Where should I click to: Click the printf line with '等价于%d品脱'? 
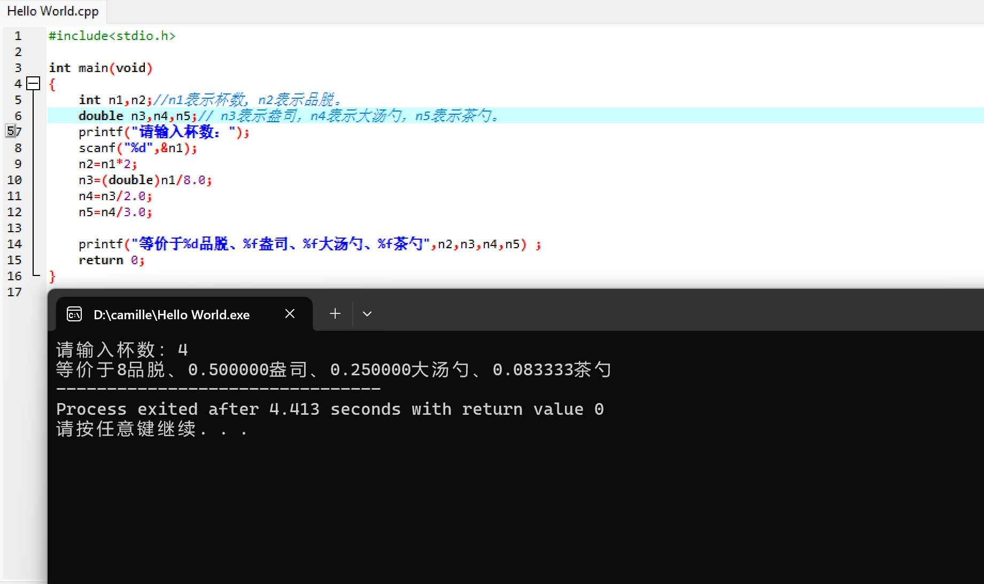click(x=310, y=244)
